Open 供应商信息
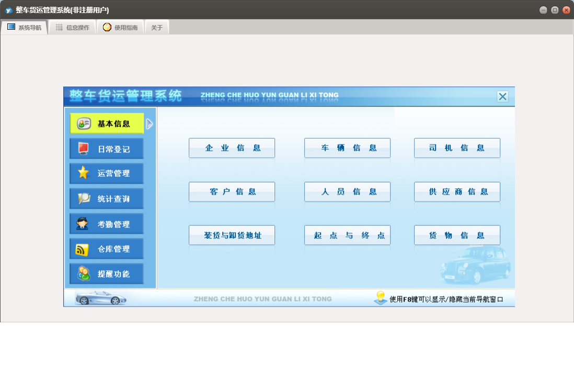The image size is (574, 375). pyautogui.click(x=457, y=192)
